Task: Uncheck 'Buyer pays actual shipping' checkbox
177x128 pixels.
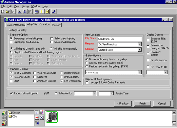Action: (x=11, y=38)
